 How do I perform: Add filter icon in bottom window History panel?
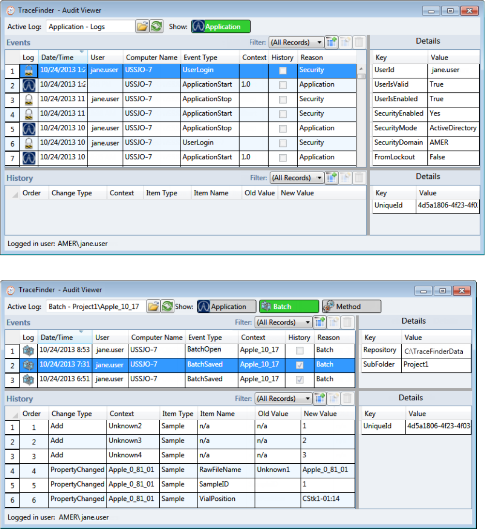[319, 398]
